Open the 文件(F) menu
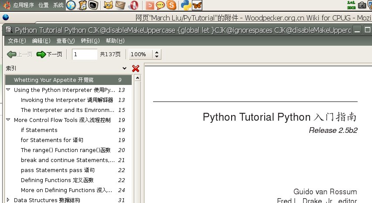Screen dimensions: 372x203 coord(17,41)
